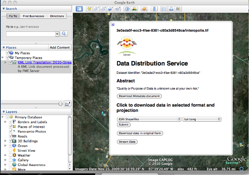Click the FME Server logo
Viewport: 249px width, 175px height.
click(x=127, y=46)
